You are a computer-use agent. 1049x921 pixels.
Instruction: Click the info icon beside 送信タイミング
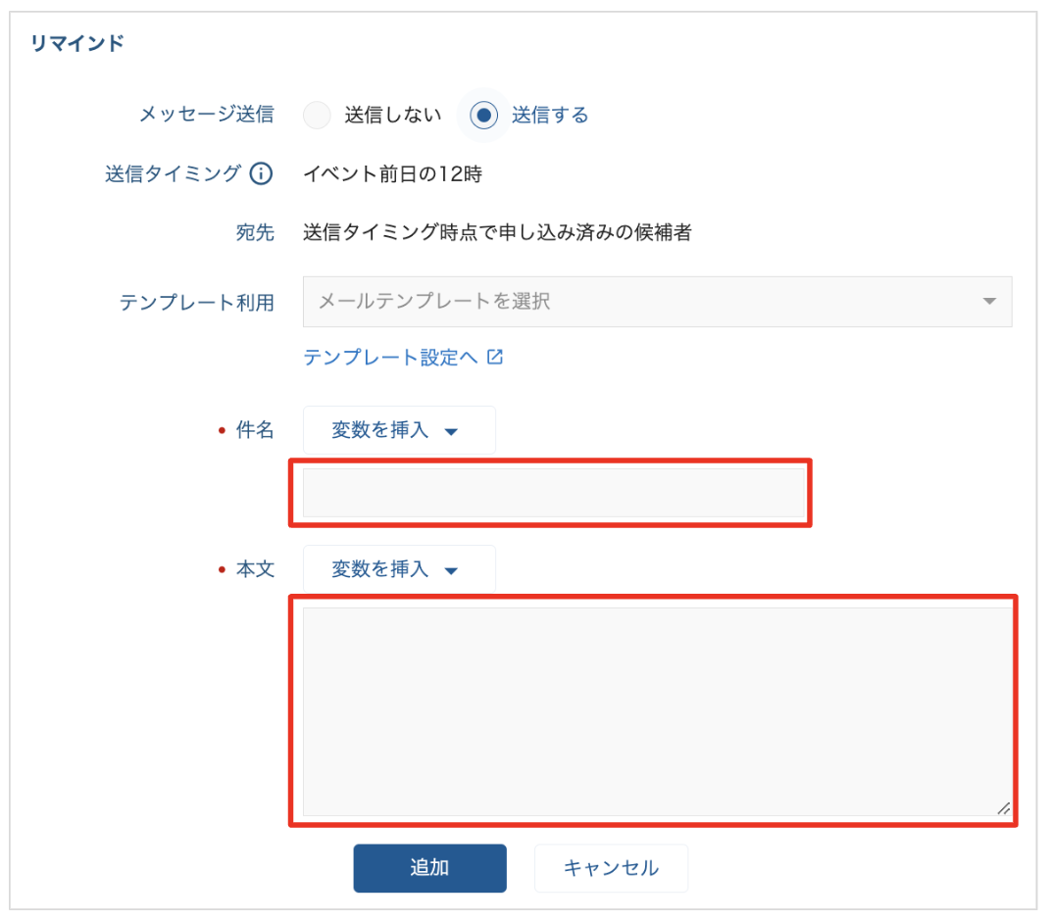(261, 174)
